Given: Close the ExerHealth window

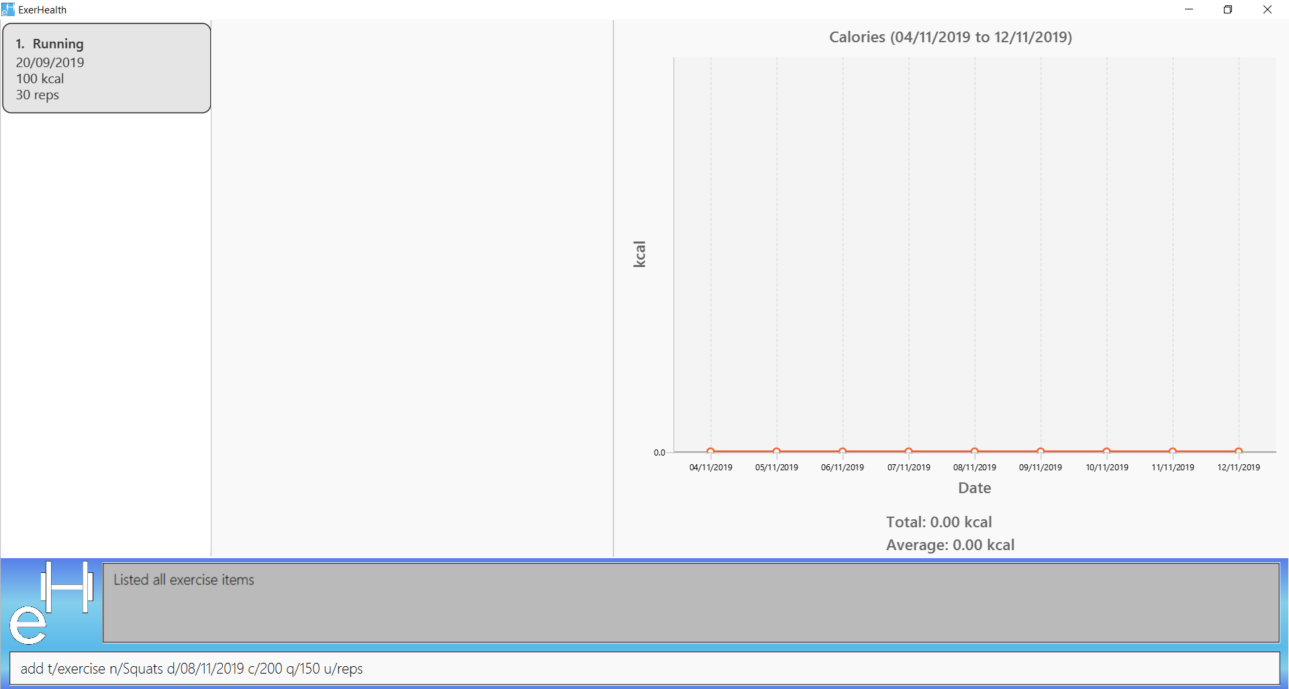Looking at the screenshot, I should pos(1268,9).
